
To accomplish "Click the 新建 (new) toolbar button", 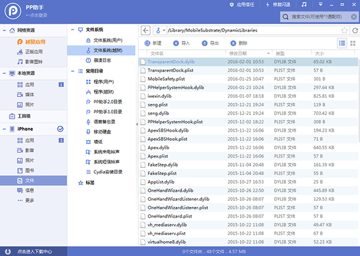I will 152,43.
